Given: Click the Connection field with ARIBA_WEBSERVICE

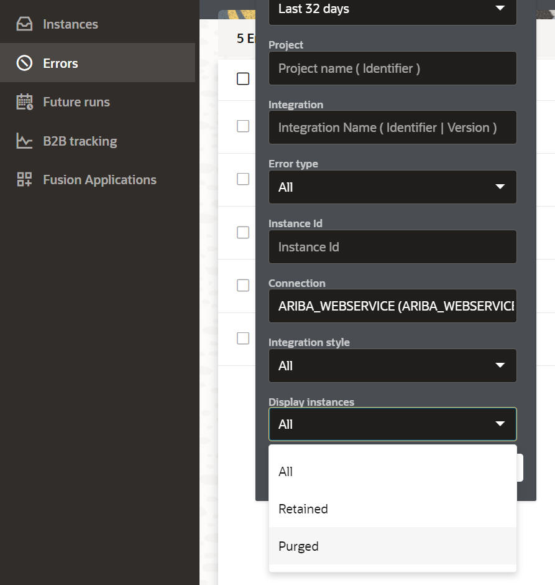Looking at the screenshot, I should tap(392, 306).
